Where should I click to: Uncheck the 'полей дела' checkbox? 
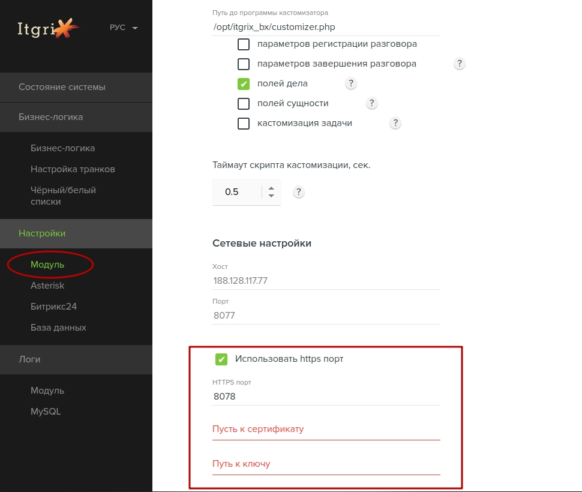[x=244, y=84]
